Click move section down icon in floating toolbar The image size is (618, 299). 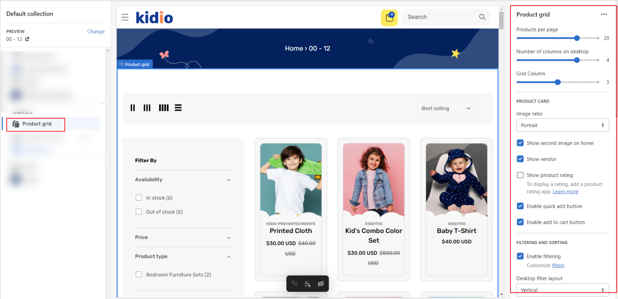[x=308, y=284]
